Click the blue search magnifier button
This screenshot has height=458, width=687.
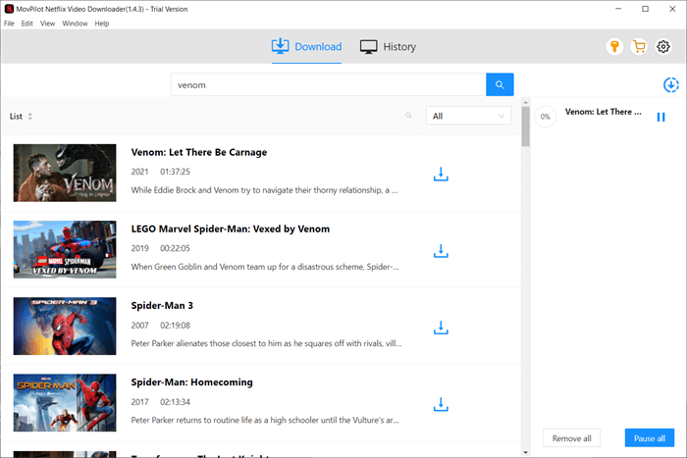(500, 85)
